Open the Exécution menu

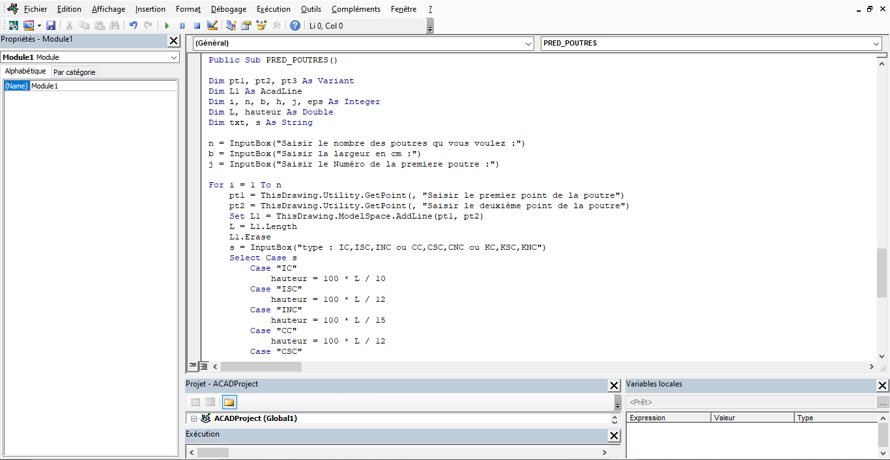pyautogui.click(x=274, y=9)
